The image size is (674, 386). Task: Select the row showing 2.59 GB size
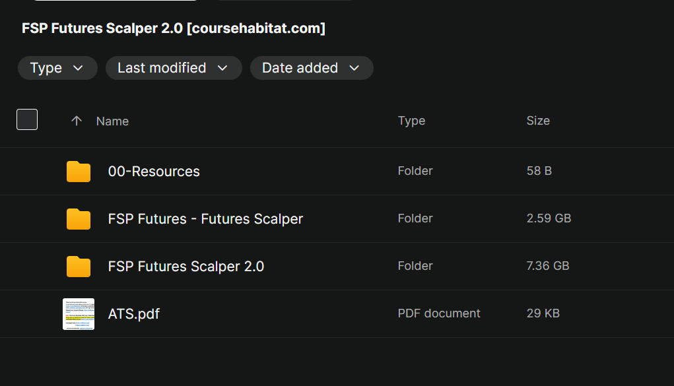tap(549, 218)
